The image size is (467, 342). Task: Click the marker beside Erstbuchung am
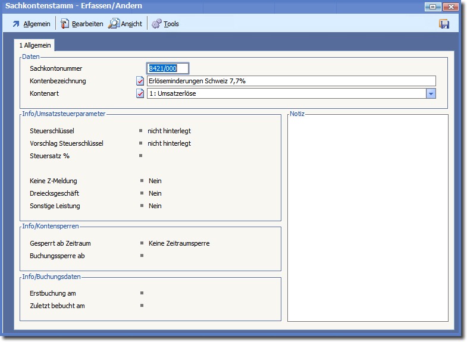(x=142, y=293)
